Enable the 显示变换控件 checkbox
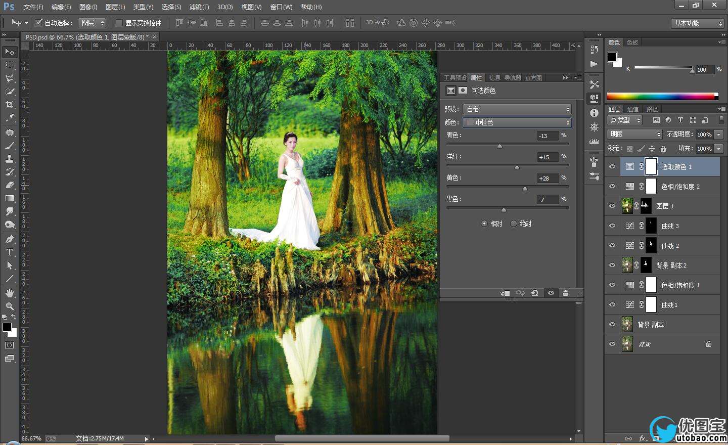The image size is (728, 445). (x=119, y=23)
